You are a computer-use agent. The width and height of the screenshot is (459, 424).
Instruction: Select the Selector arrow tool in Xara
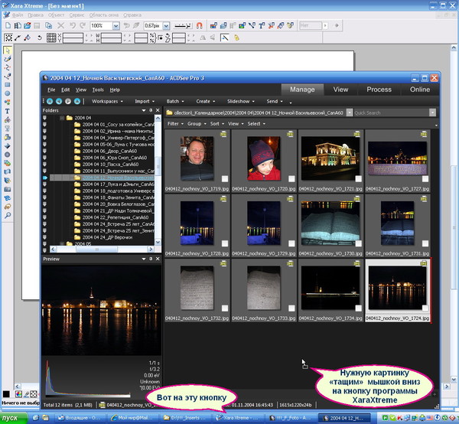[8, 51]
